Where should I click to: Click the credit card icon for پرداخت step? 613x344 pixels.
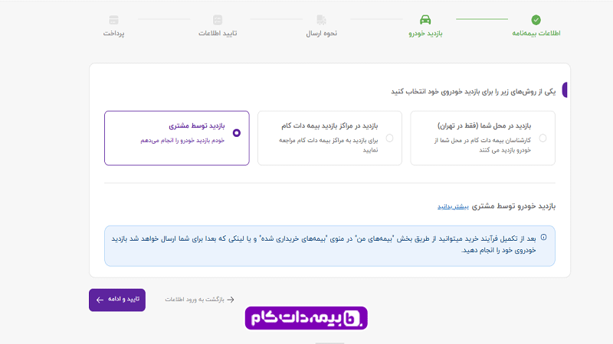pos(113,20)
